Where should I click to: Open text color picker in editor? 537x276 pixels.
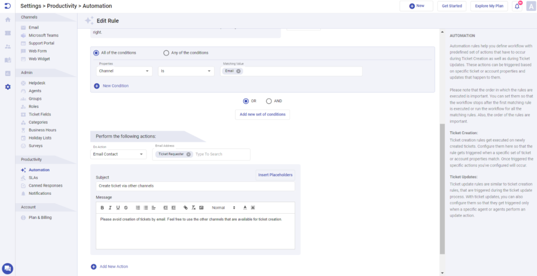(245, 207)
